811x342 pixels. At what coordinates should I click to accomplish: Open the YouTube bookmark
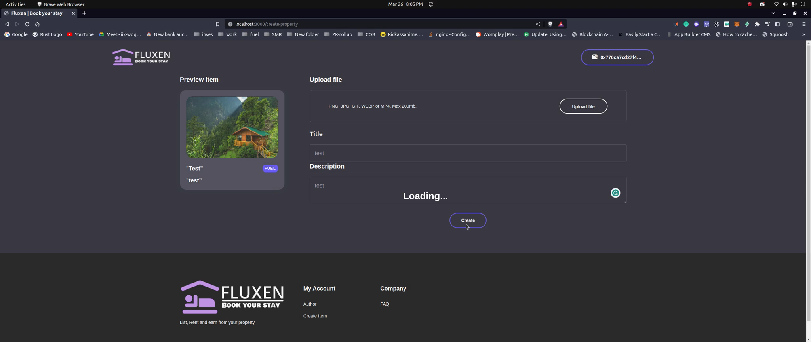[80, 34]
